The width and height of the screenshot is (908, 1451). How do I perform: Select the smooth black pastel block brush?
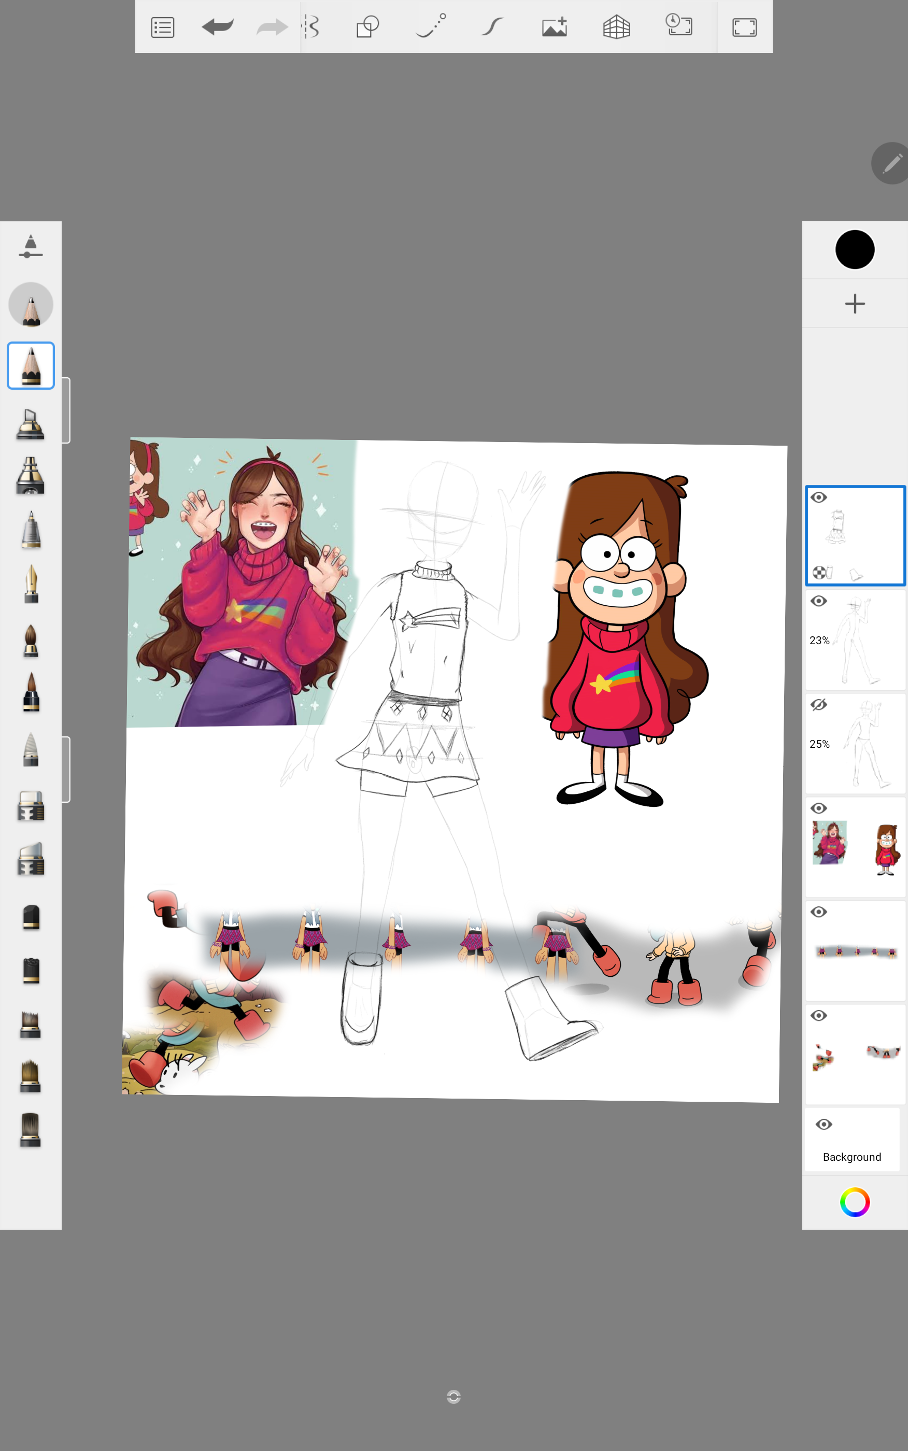click(31, 917)
